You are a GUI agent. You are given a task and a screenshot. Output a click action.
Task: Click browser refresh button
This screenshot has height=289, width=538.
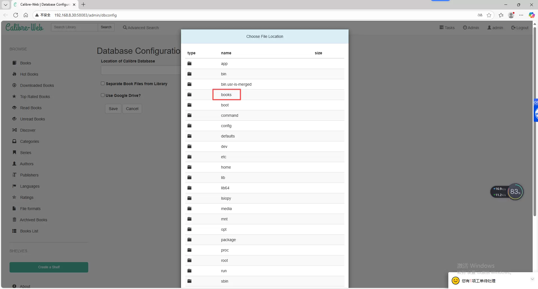coord(16,15)
